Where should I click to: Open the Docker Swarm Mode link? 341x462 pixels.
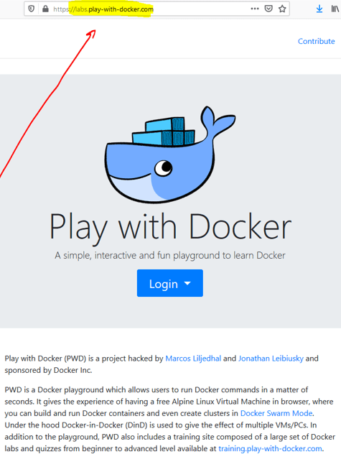click(276, 413)
